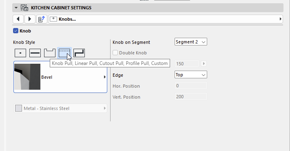Click the 150 value input field
The height and width of the screenshot is (151, 290).
[187, 64]
